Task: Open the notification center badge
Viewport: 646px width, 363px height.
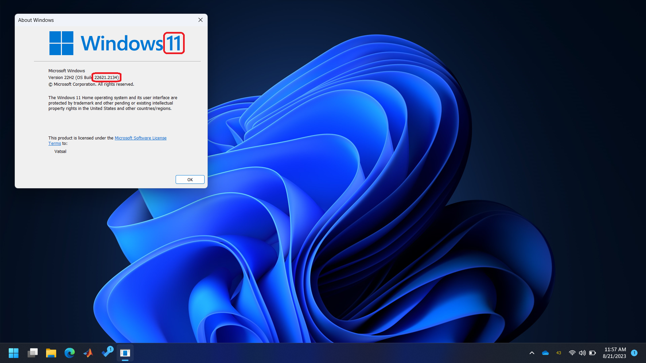Action: click(x=634, y=353)
